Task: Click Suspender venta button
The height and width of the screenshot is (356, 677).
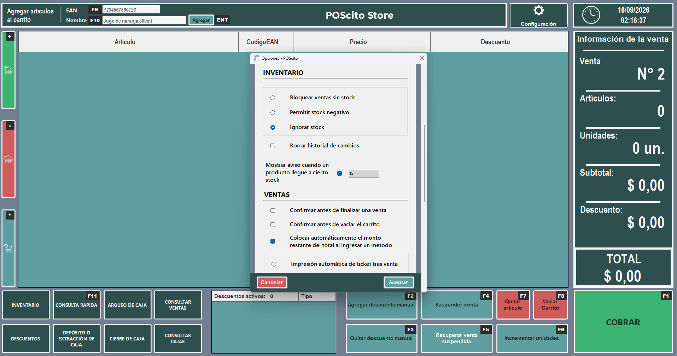Action: tap(456, 305)
